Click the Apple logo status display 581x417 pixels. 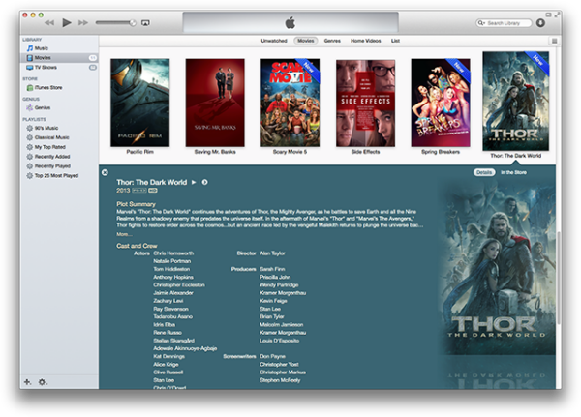tap(290, 22)
